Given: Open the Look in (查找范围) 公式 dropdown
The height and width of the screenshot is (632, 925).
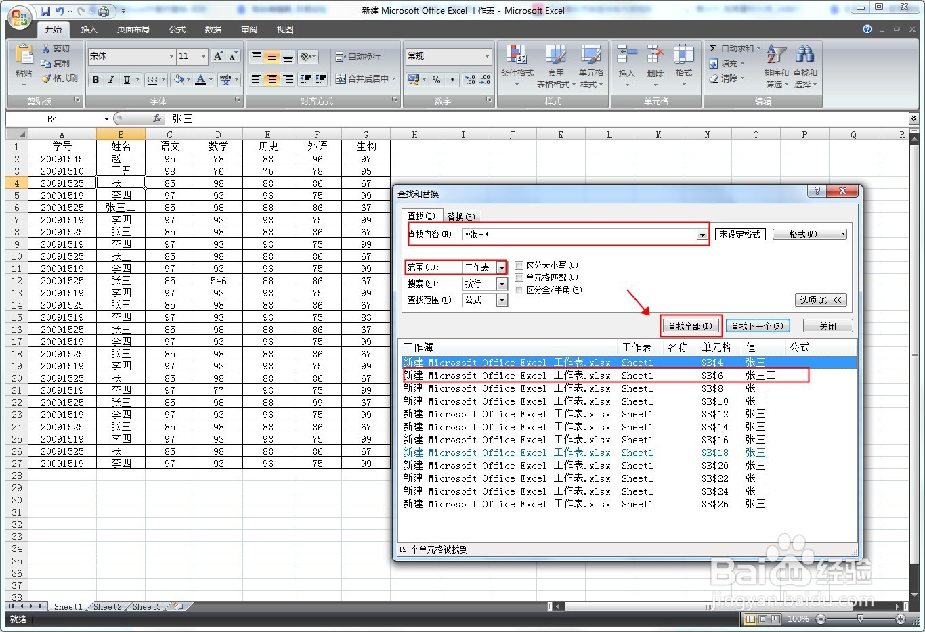Looking at the screenshot, I should (x=502, y=300).
